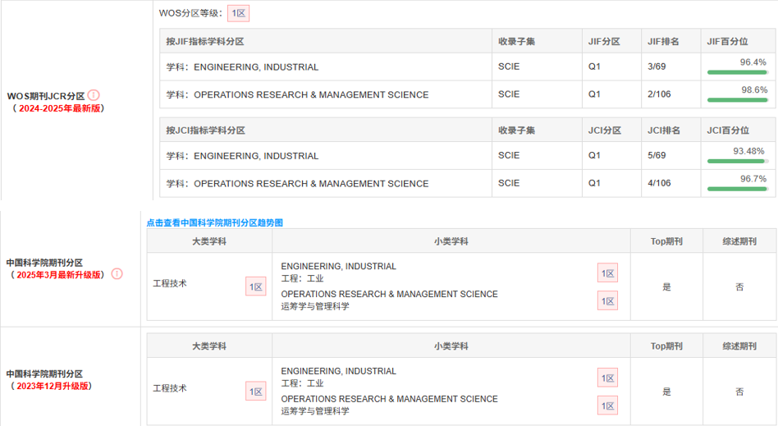Click 运筹学与管理科学 1区 badge in 2023年12月 table

pos(607,405)
